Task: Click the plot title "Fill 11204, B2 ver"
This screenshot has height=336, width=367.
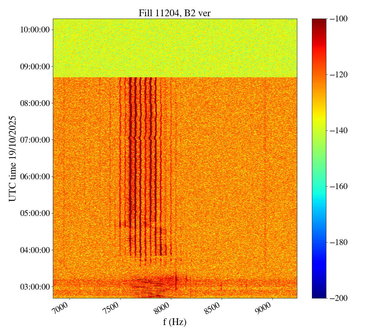Action: pos(175,13)
